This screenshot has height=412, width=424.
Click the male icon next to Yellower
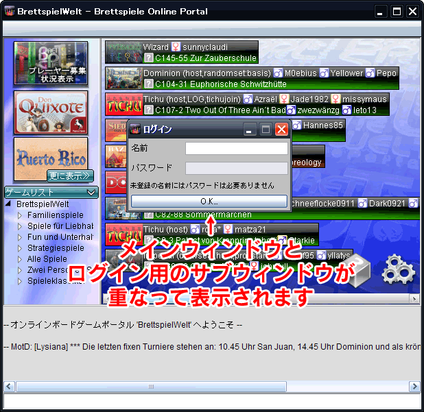324,73
